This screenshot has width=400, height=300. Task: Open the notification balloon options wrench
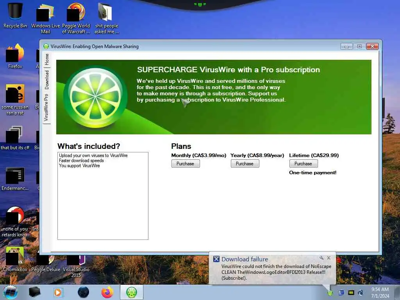coord(321,258)
